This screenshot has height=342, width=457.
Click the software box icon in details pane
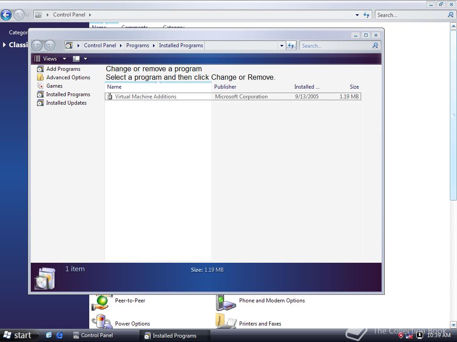pyautogui.click(x=45, y=278)
